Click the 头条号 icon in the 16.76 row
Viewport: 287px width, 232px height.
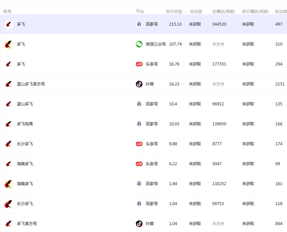click(x=139, y=64)
